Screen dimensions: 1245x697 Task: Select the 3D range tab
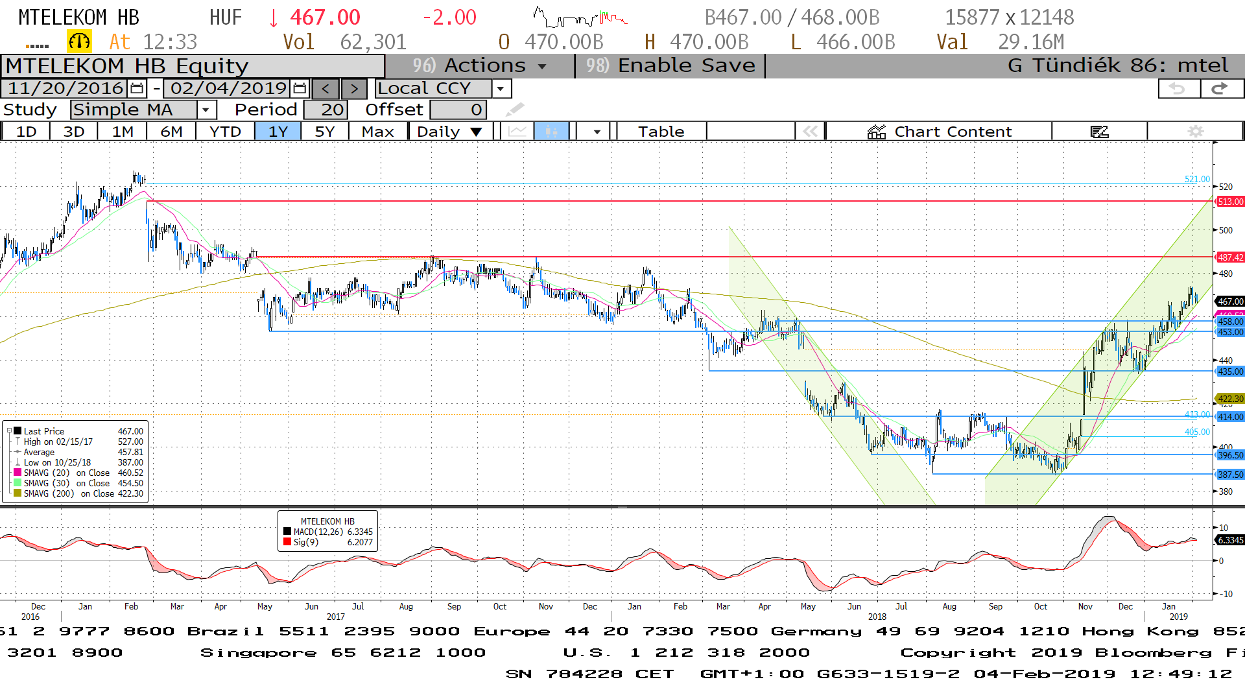[74, 132]
